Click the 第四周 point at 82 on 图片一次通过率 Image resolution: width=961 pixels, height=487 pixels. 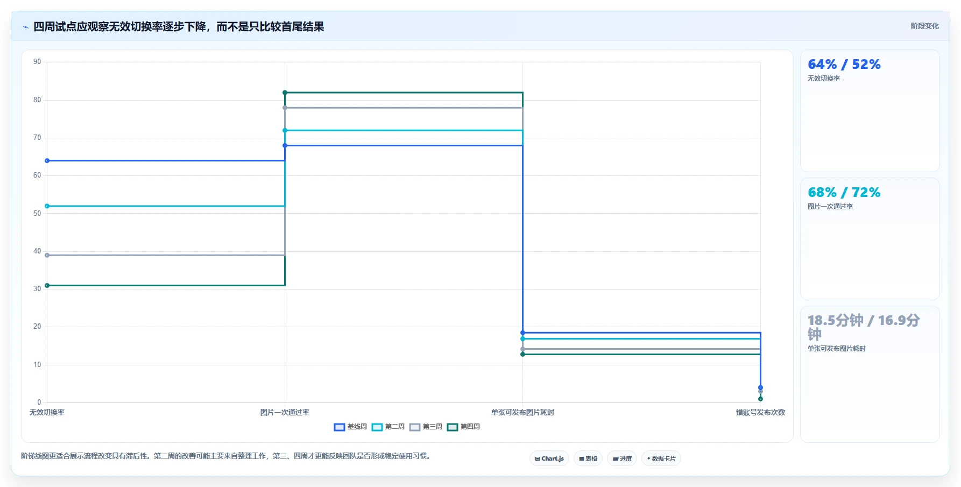tap(285, 93)
